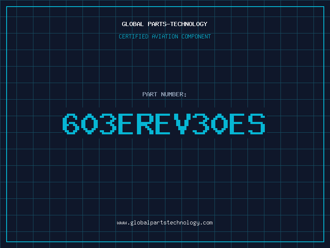The height and width of the screenshot is (248, 330).
Task: Click the PART NUMBER: label
Action: coord(164,94)
